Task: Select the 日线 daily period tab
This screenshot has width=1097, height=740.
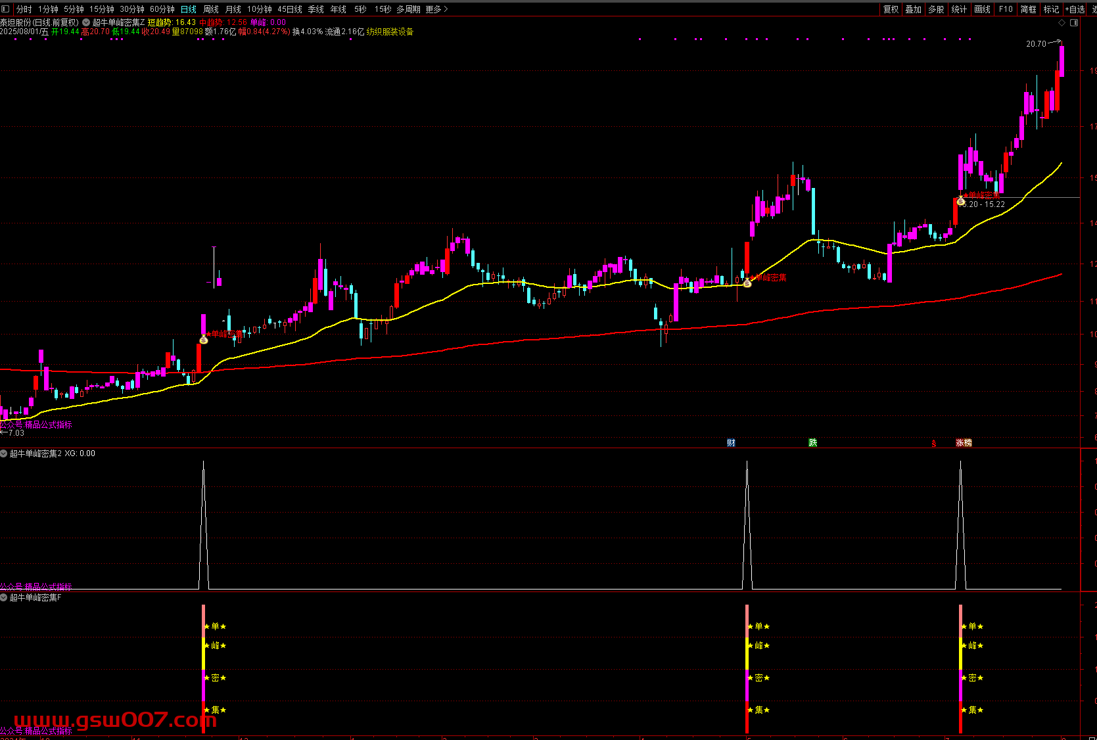Action: point(189,9)
